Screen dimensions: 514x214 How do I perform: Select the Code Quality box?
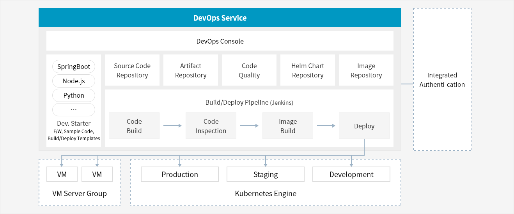pos(249,70)
